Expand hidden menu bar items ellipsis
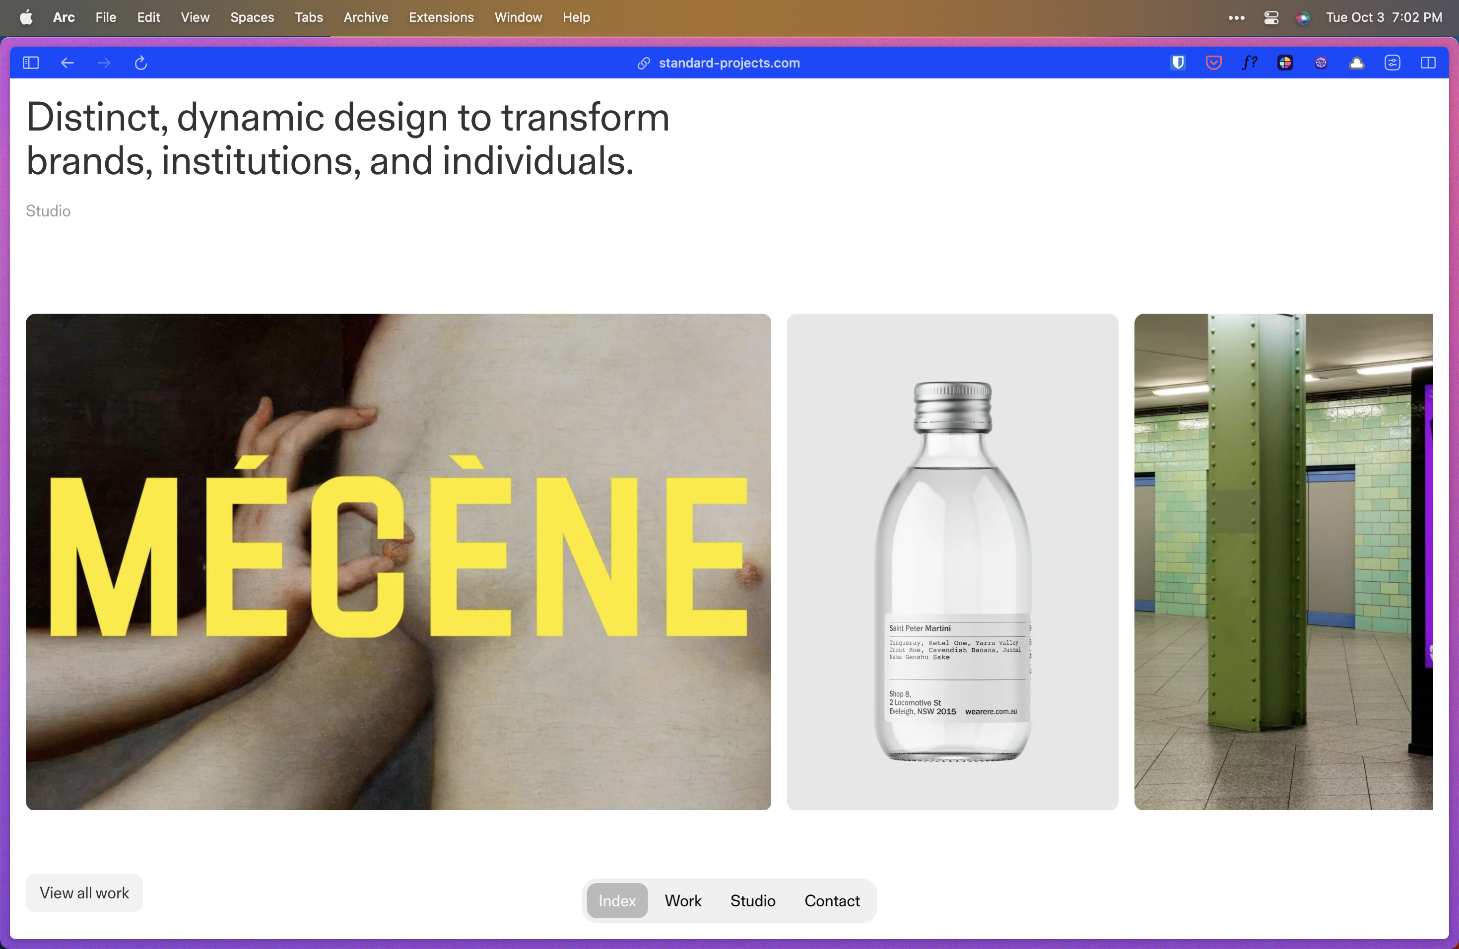 click(x=1236, y=17)
